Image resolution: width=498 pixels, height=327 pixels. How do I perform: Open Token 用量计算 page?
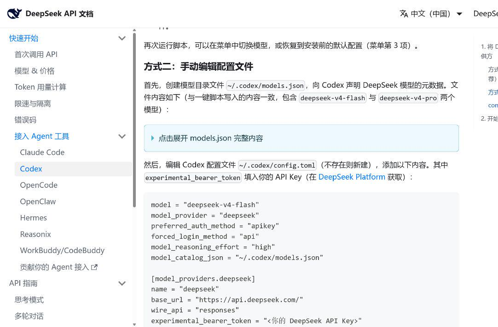click(x=41, y=87)
